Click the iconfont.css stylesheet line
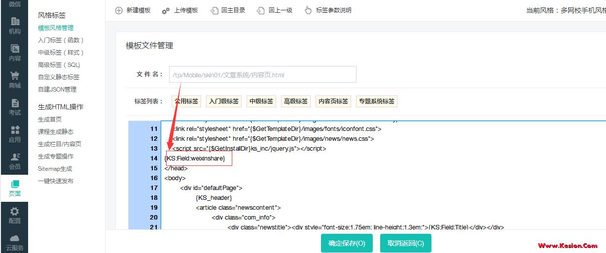Viewport: 606px width, 253px height. click(277, 129)
